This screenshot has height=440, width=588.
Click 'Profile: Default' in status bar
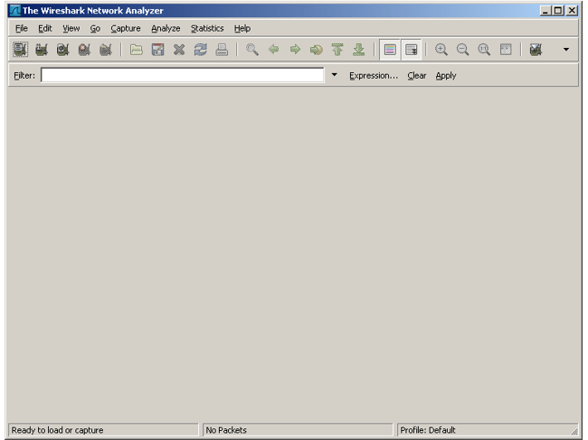[x=428, y=430]
